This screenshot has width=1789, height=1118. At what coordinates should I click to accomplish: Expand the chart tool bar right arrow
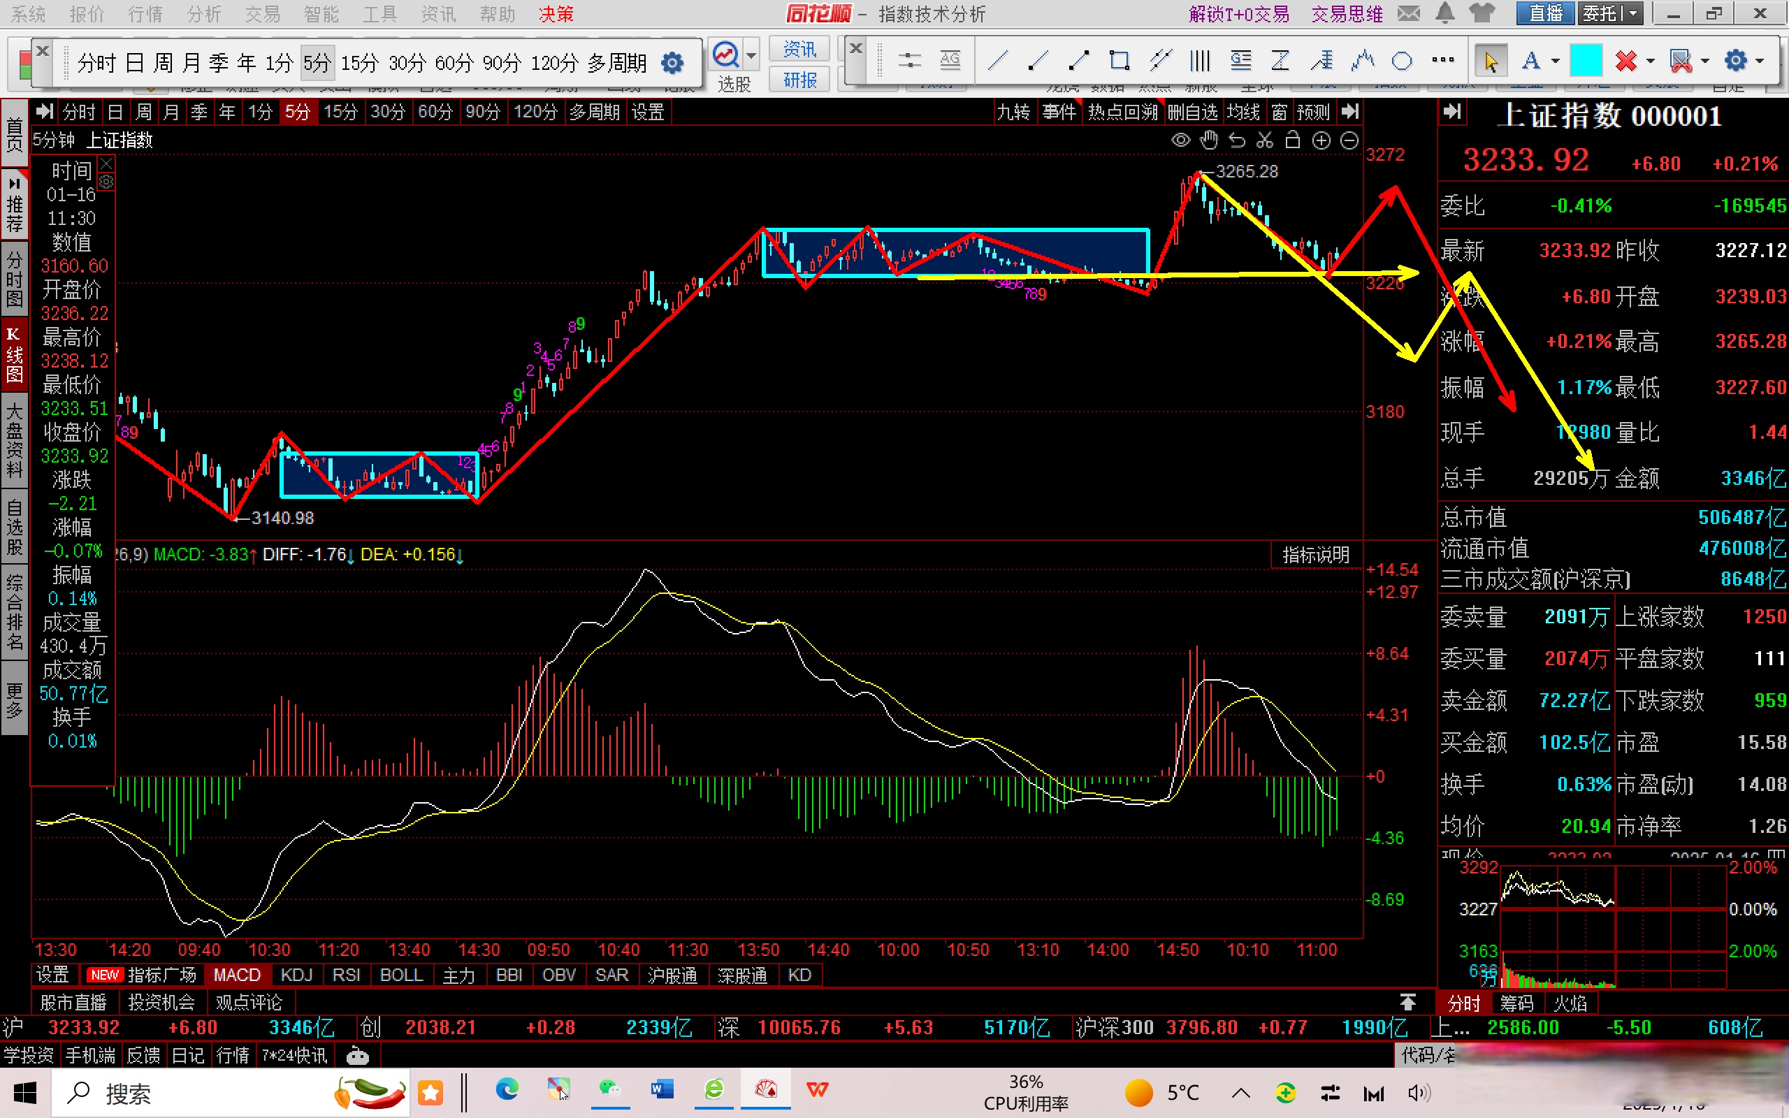[1350, 112]
